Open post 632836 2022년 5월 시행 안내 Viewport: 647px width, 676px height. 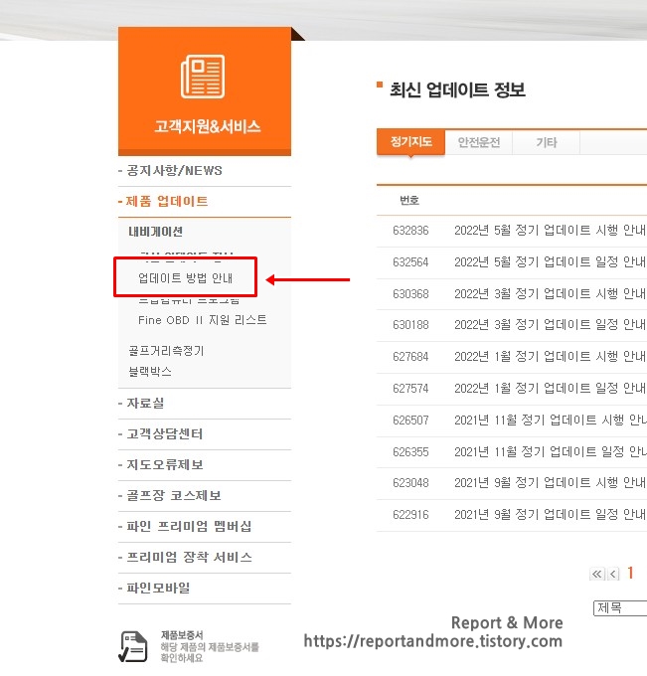coord(550,231)
